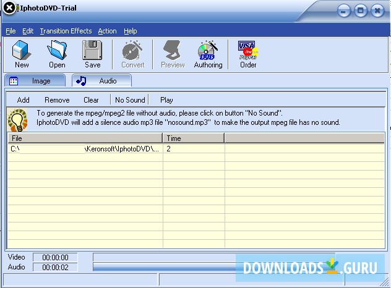Close the IphotoDVD window
Viewport: 391px width, 288px height.
(x=377, y=11)
